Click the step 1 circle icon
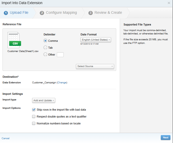 (x=6, y=13)
